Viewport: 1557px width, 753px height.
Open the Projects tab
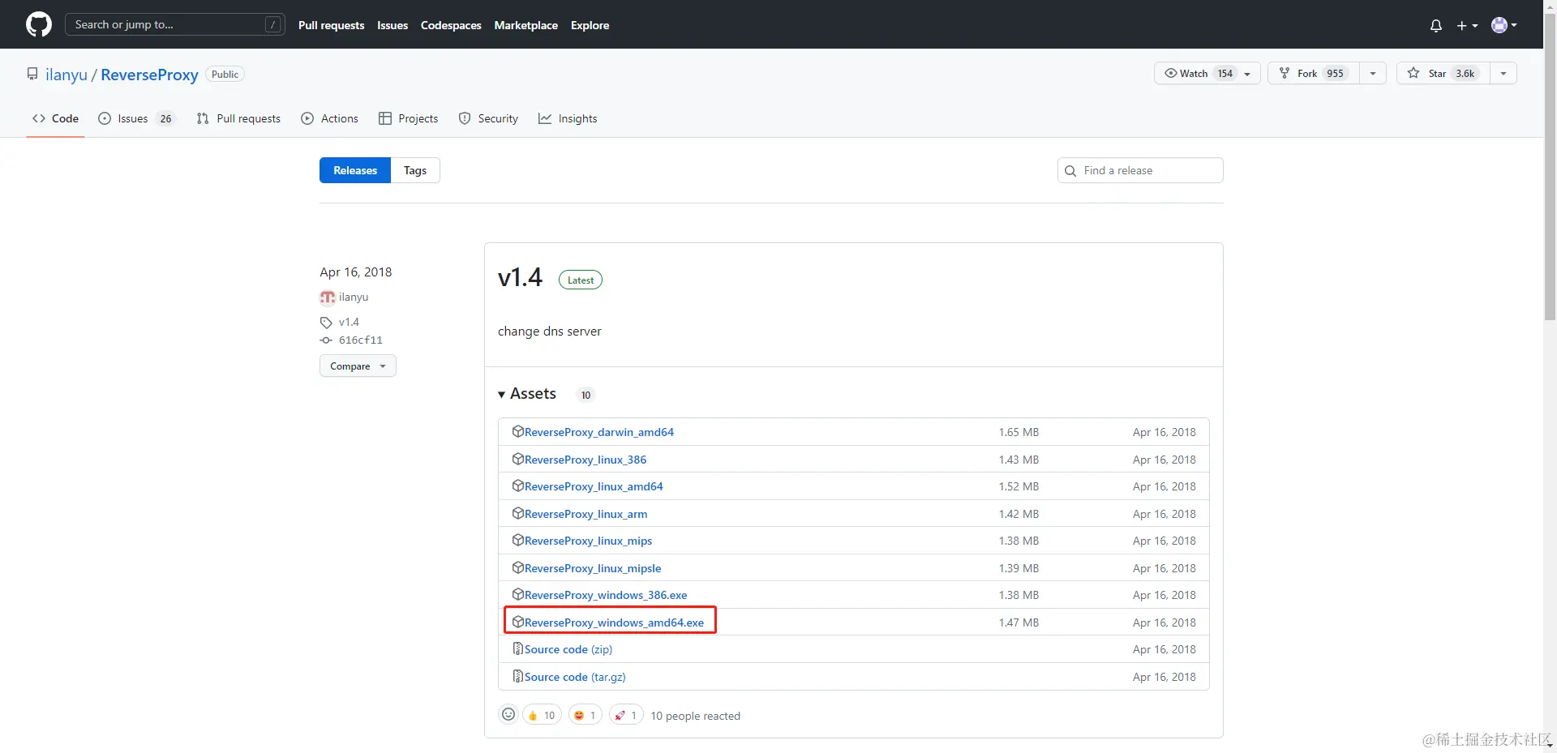tap(408, 118)
